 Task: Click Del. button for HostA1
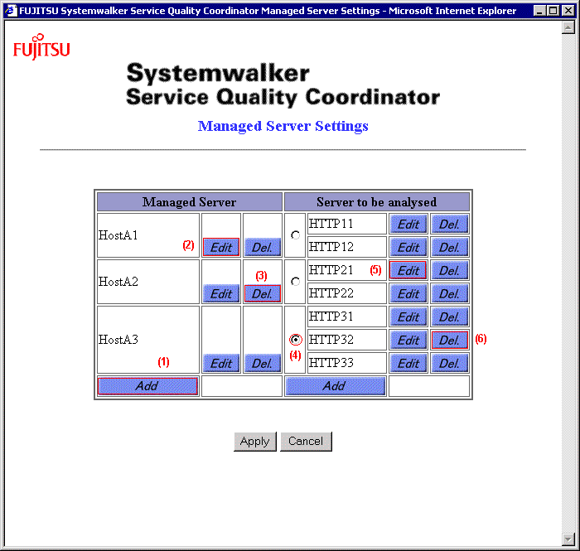click(263, 247)
